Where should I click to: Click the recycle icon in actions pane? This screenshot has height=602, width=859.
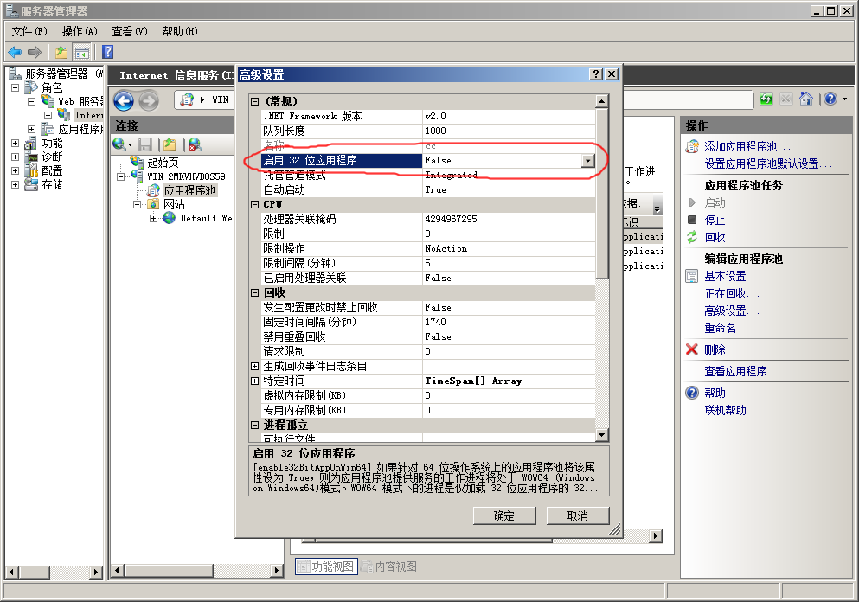point(691,237)
